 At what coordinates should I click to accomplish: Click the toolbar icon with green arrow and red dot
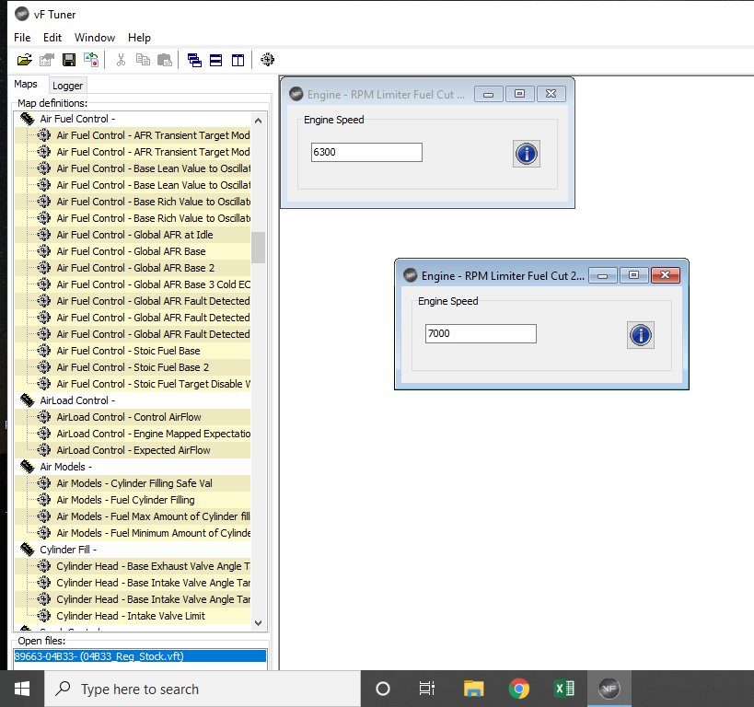pyautogui.click(x=91, y=60)
